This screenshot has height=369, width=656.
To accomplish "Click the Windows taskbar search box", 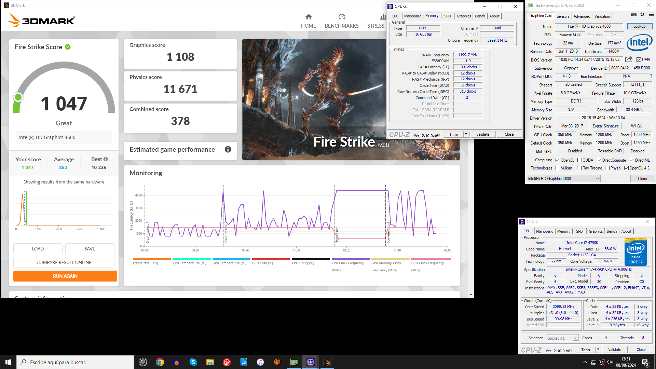I will (75, 362).
